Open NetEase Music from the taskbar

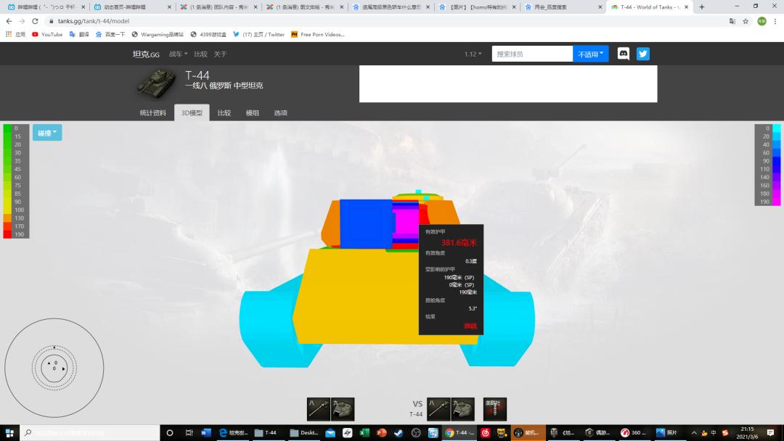pos(485,432)
